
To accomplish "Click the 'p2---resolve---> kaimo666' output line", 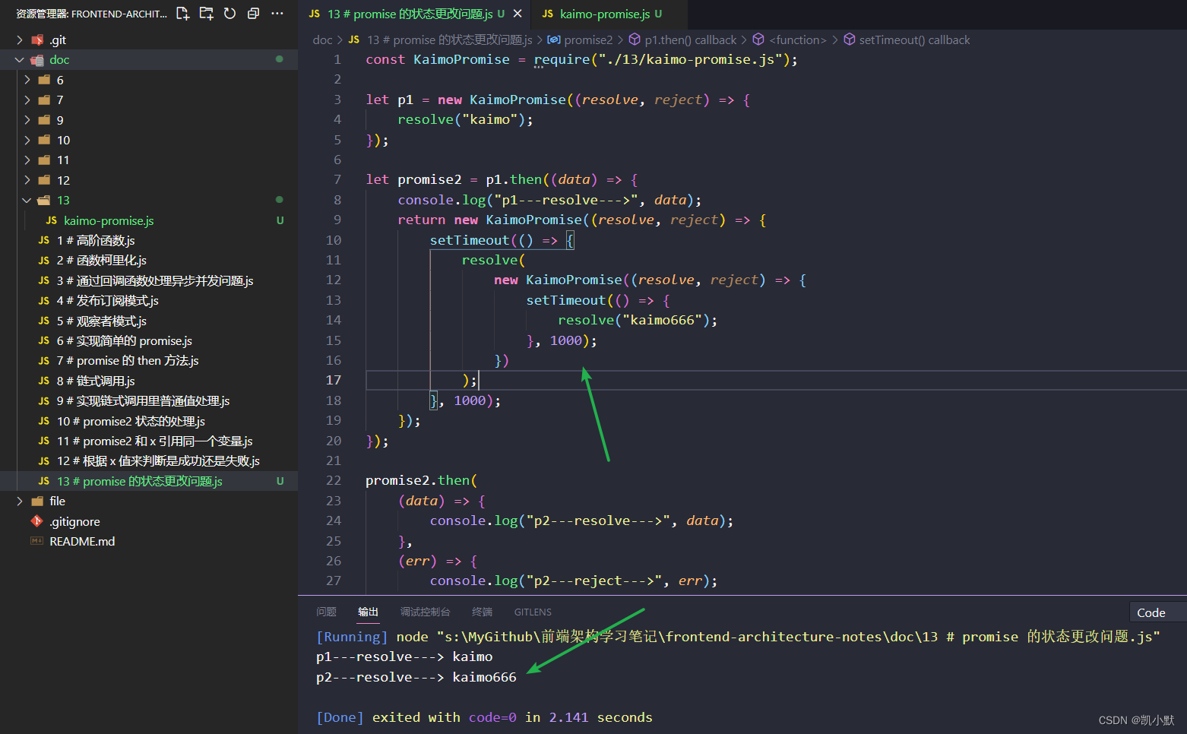I will (x=416, y=677).
